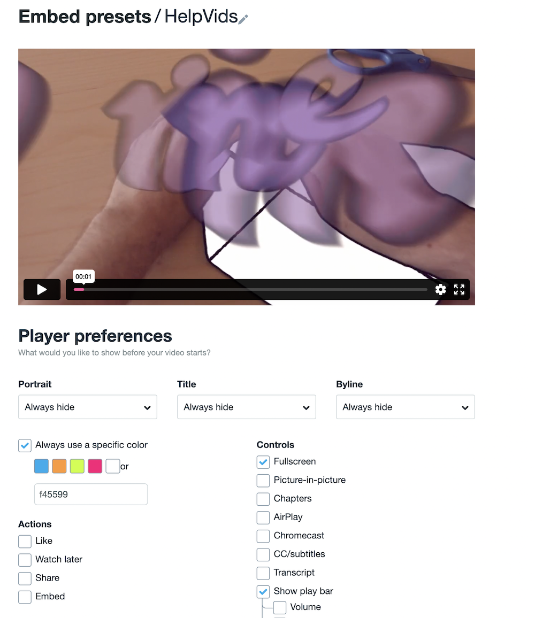
Task: Select the pink color swatch
Action: coord(95,466)
